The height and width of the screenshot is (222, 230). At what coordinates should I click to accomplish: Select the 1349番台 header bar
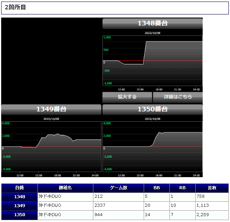tap(51, 109)
